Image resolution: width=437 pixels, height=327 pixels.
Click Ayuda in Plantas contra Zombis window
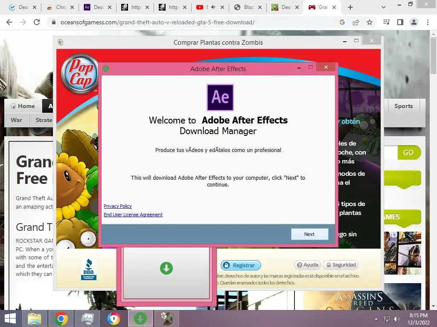point(307,265)
